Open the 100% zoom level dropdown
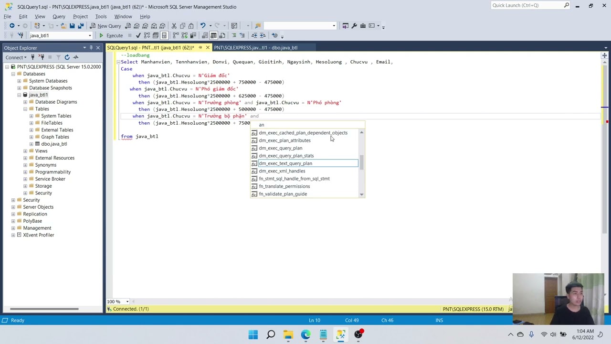 (127, 301)
